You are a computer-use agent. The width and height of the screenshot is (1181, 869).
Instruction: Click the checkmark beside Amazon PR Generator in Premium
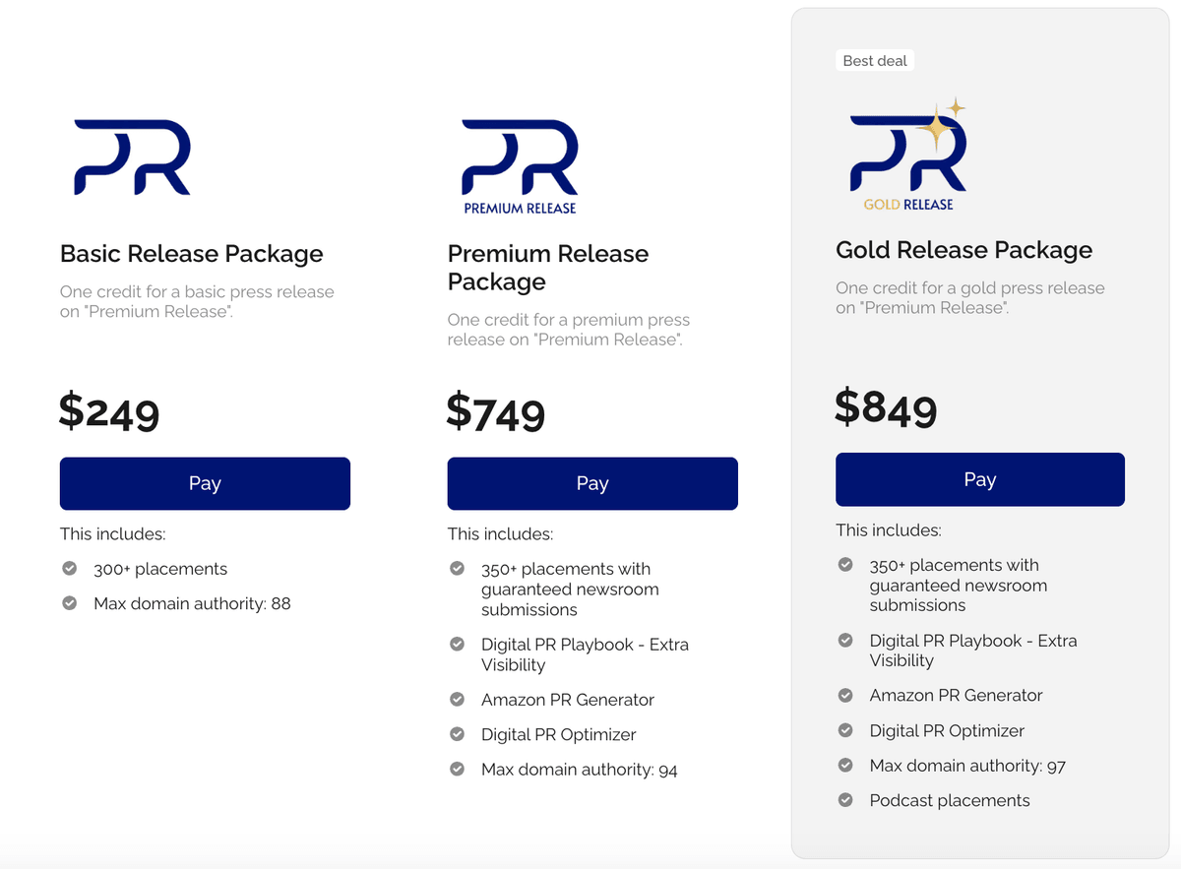point(457,699)
